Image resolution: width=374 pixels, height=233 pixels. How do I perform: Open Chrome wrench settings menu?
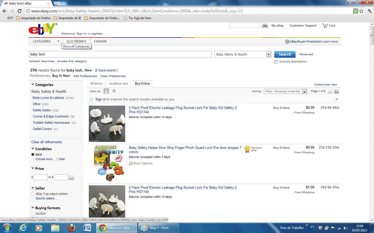(370, 11)
